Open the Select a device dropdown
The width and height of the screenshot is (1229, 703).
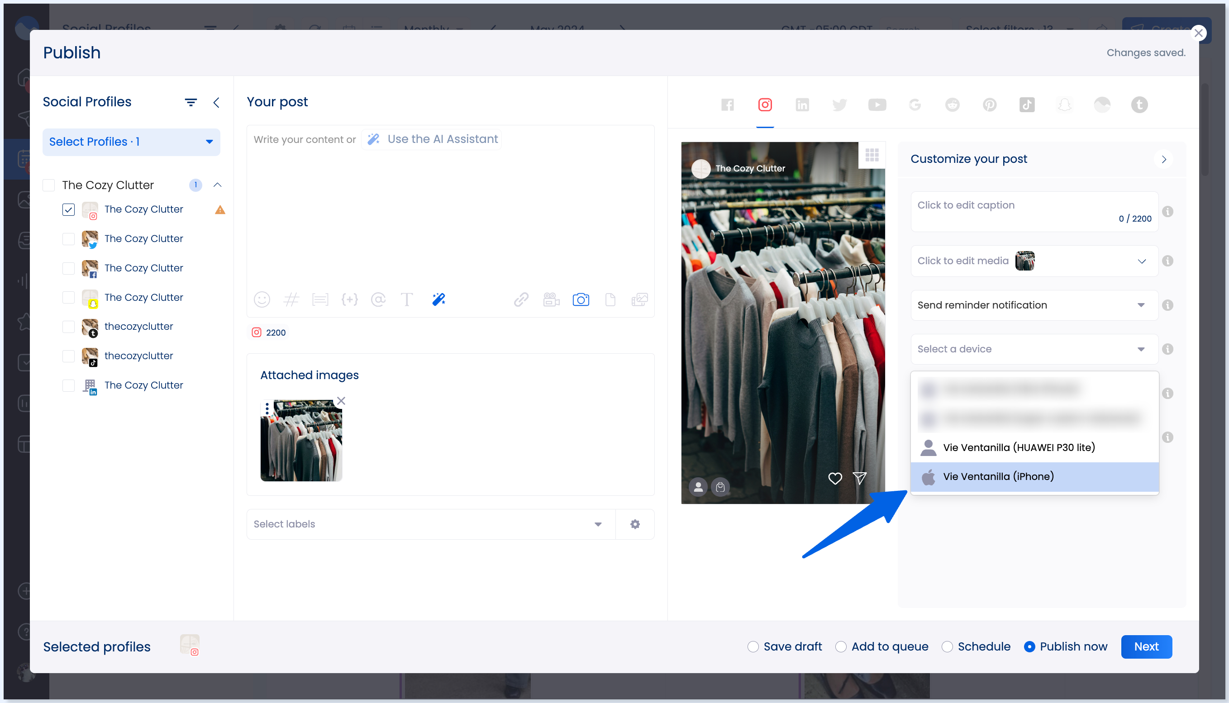pos(1034,349)
